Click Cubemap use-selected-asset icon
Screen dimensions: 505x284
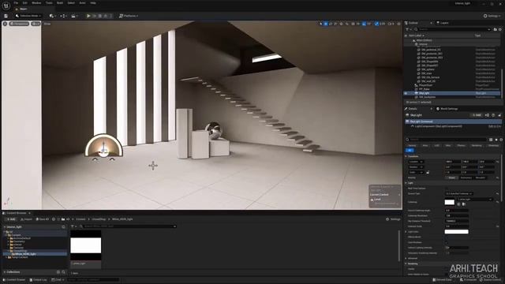point(459,204)
